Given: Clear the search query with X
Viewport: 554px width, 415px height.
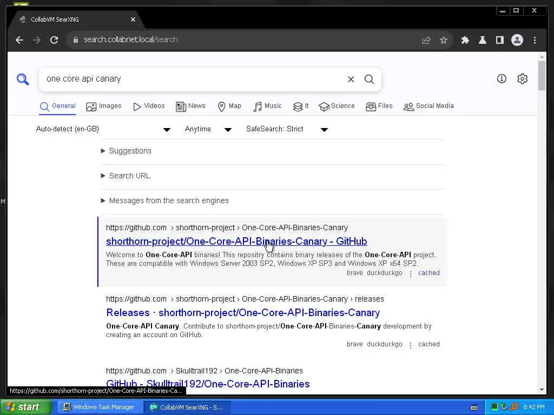Looking at the screenshot, I should [351, 79].
